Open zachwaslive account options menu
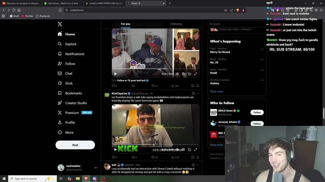The image size is (325, 182). 96,168
